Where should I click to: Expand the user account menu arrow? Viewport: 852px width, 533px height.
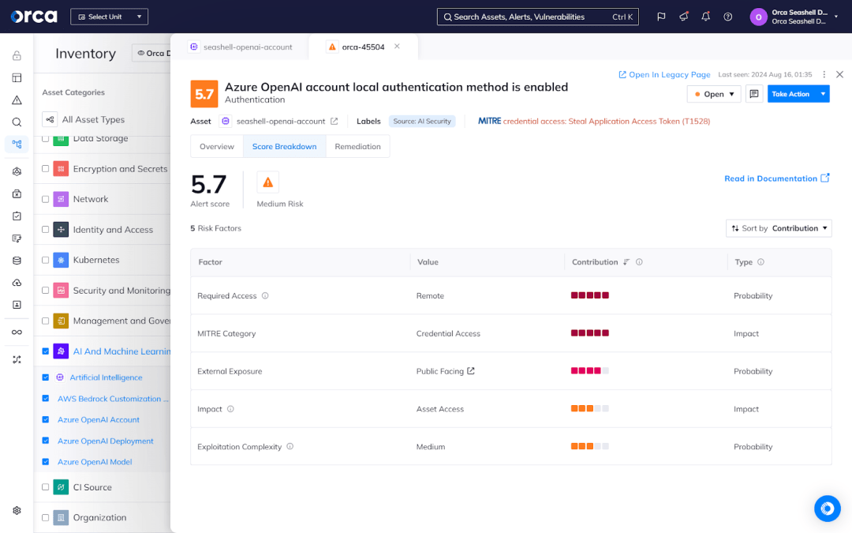[836, 17]
